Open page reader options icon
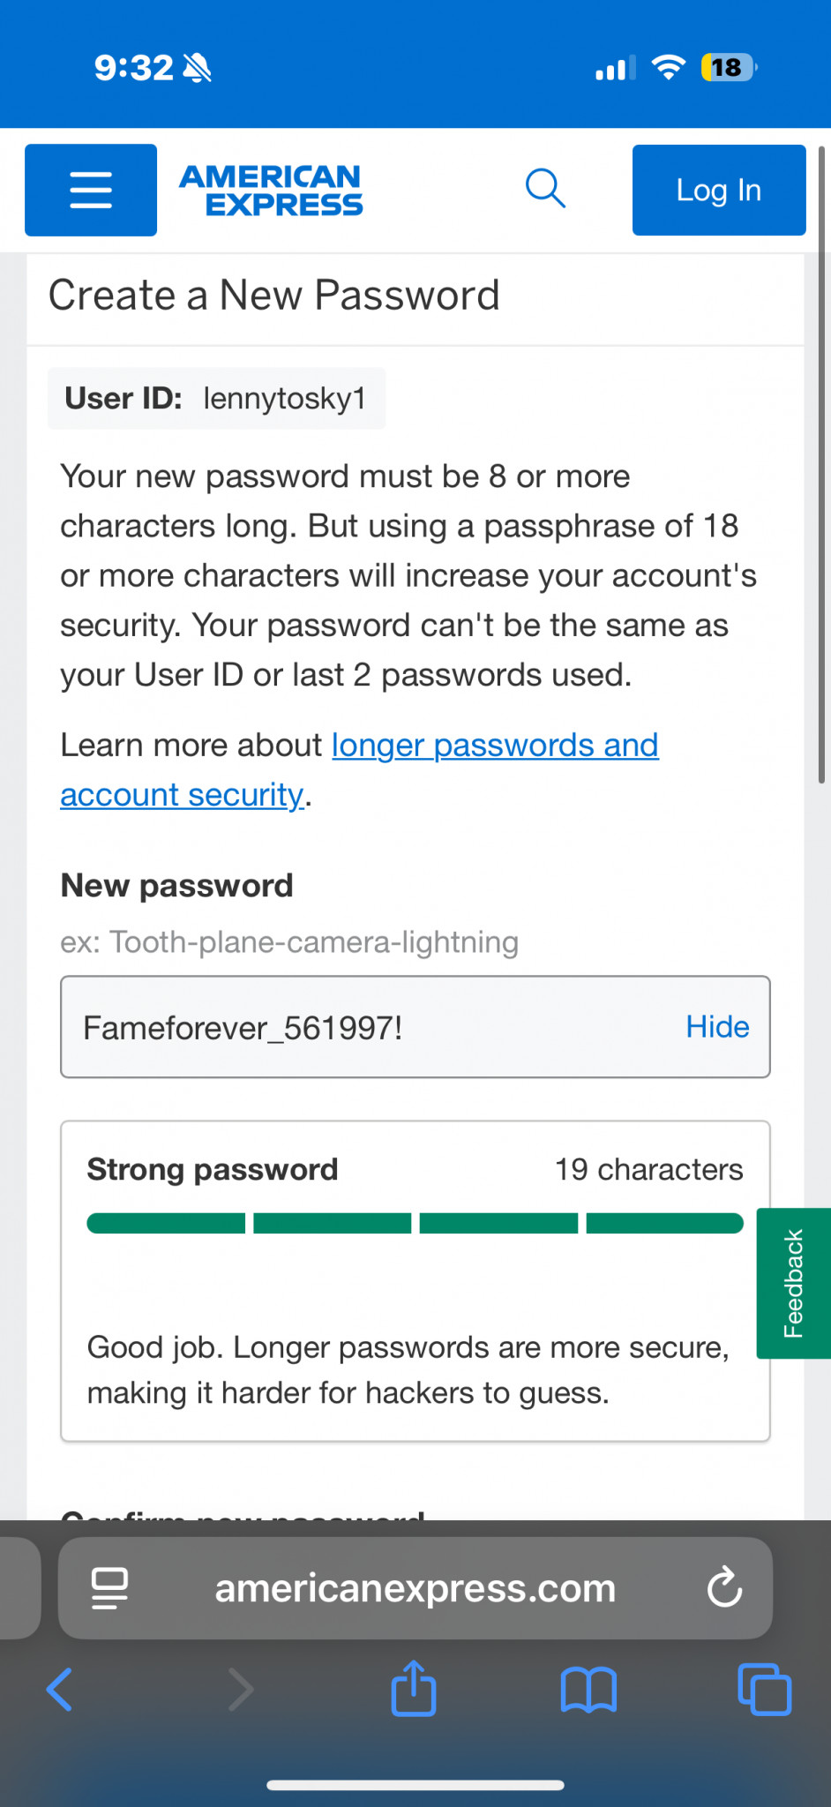The image size is (831, 1807). 110,1588
